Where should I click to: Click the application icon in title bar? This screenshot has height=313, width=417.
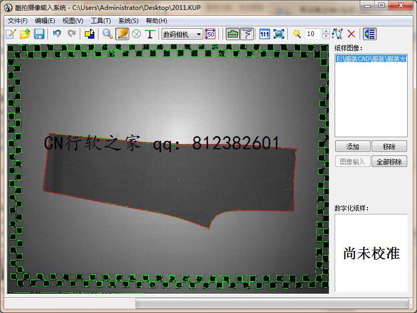coord(8,8)
